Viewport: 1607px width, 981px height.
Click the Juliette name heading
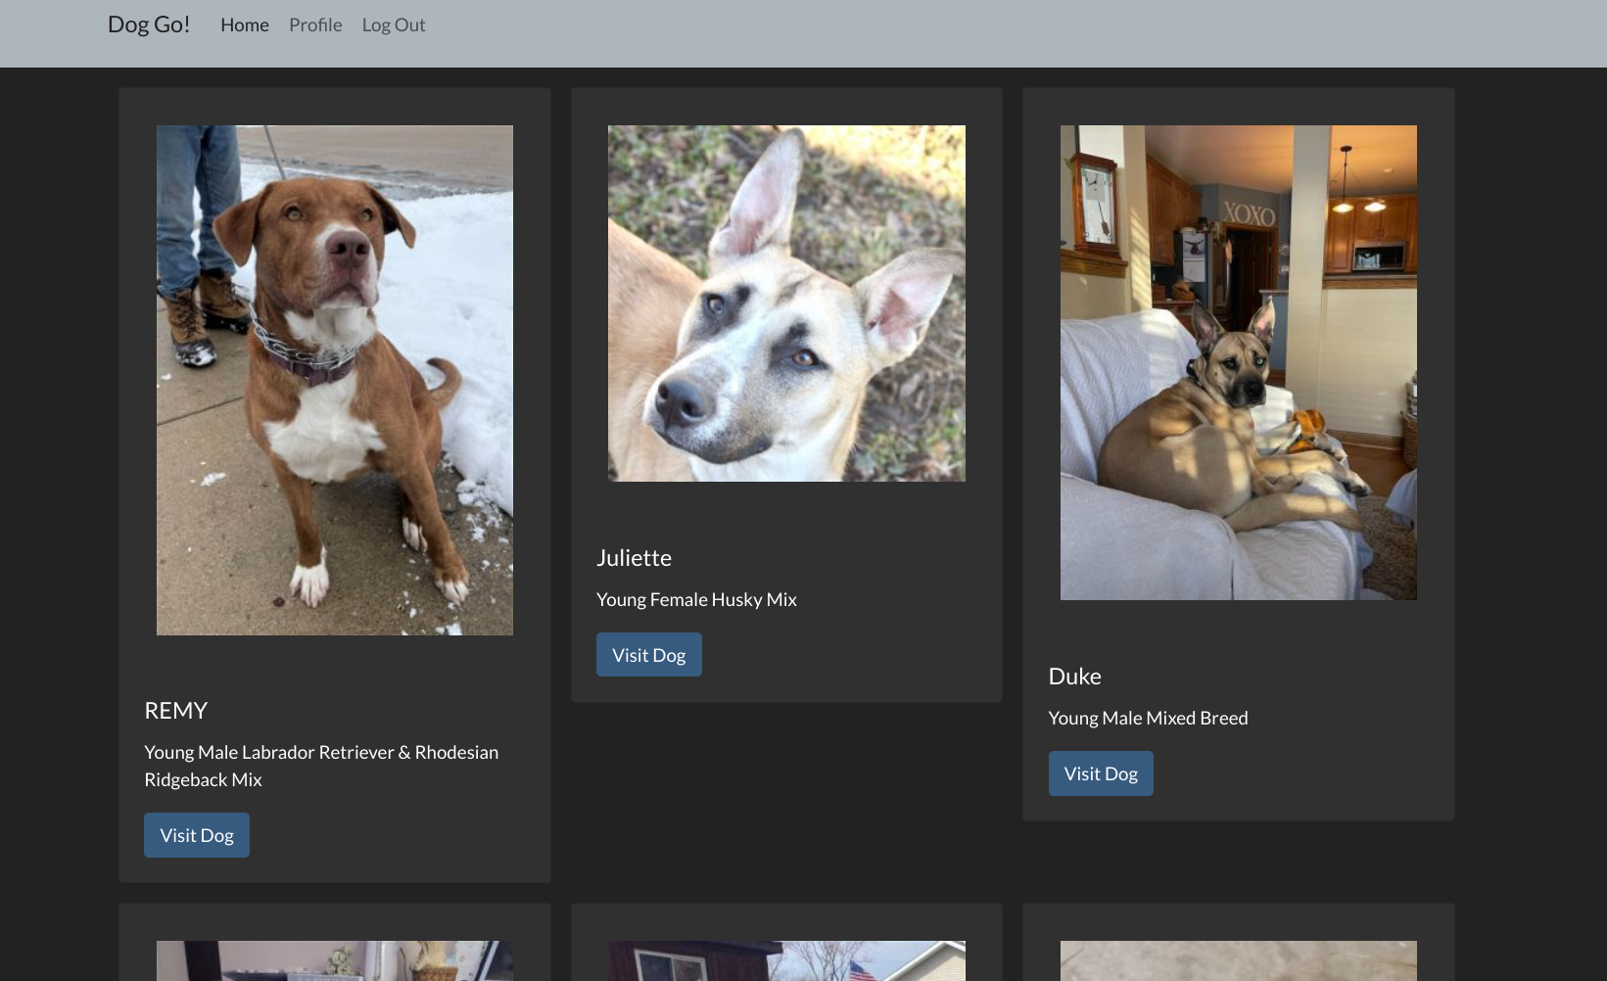634,557
